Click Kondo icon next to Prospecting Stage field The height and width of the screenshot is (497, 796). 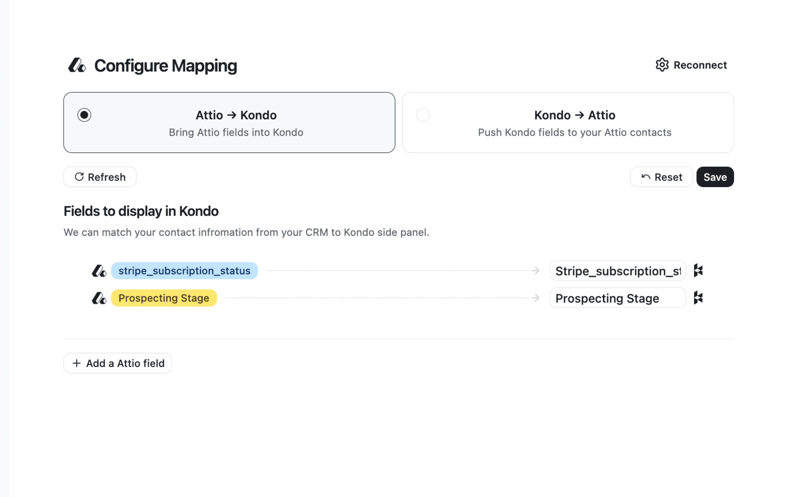[698, 298]
